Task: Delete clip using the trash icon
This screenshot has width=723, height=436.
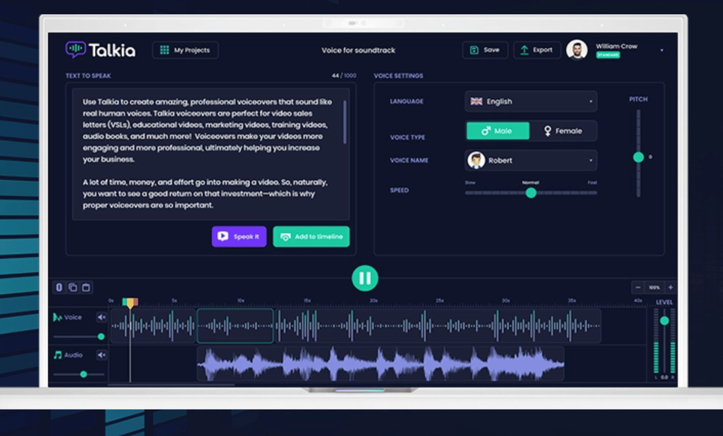Action: (x=86, y=288)
